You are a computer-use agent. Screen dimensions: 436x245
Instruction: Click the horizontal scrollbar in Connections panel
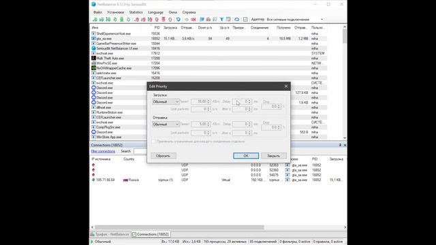tap(179, 227)
